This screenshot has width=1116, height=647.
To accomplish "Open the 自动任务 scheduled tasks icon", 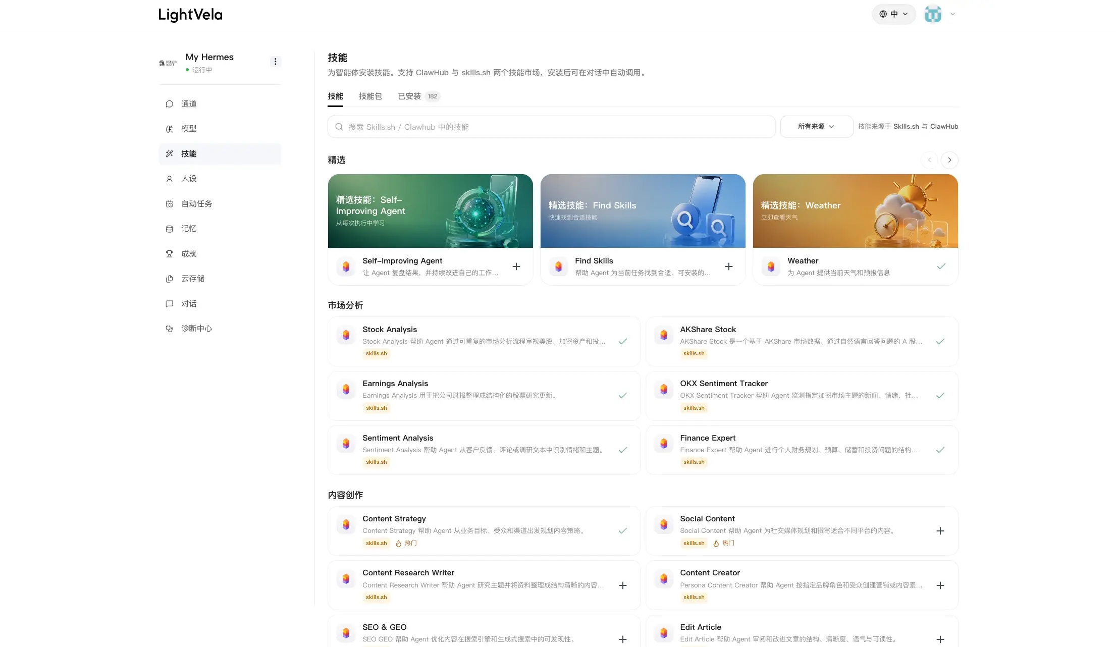I will pyautogui.click(x=169, y=204).
